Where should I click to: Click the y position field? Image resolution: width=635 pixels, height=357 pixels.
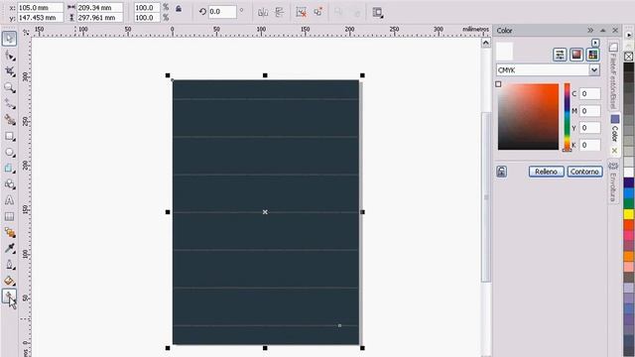41,18
